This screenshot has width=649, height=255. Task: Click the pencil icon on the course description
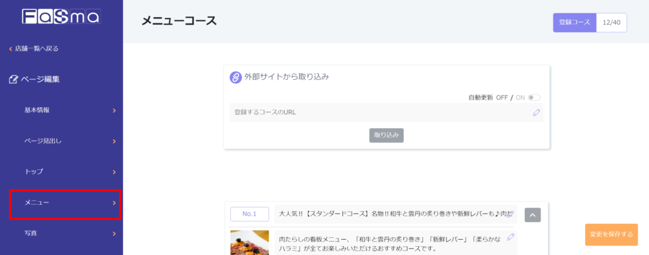[x=511, y=237]
